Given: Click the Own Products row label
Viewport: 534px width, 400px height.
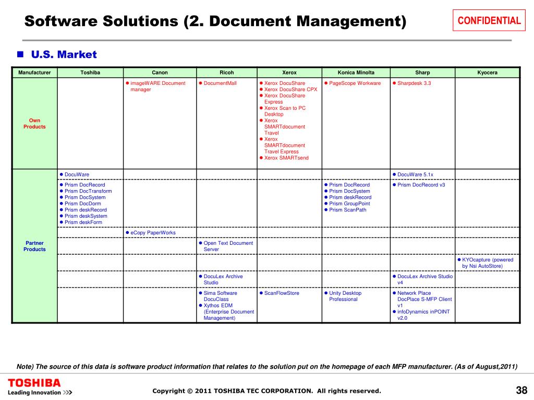Looking at the screenshot, I should [x=34, y=123].
